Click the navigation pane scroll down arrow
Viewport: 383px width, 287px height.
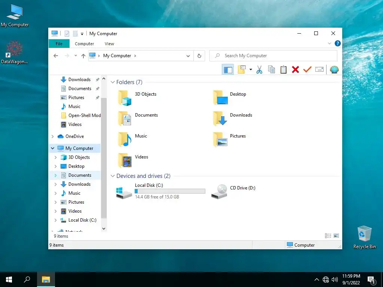click(104, 229)
